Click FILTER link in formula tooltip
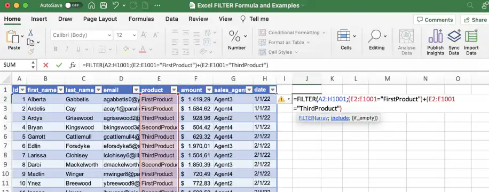489x192 pixels. pos(306,118)
